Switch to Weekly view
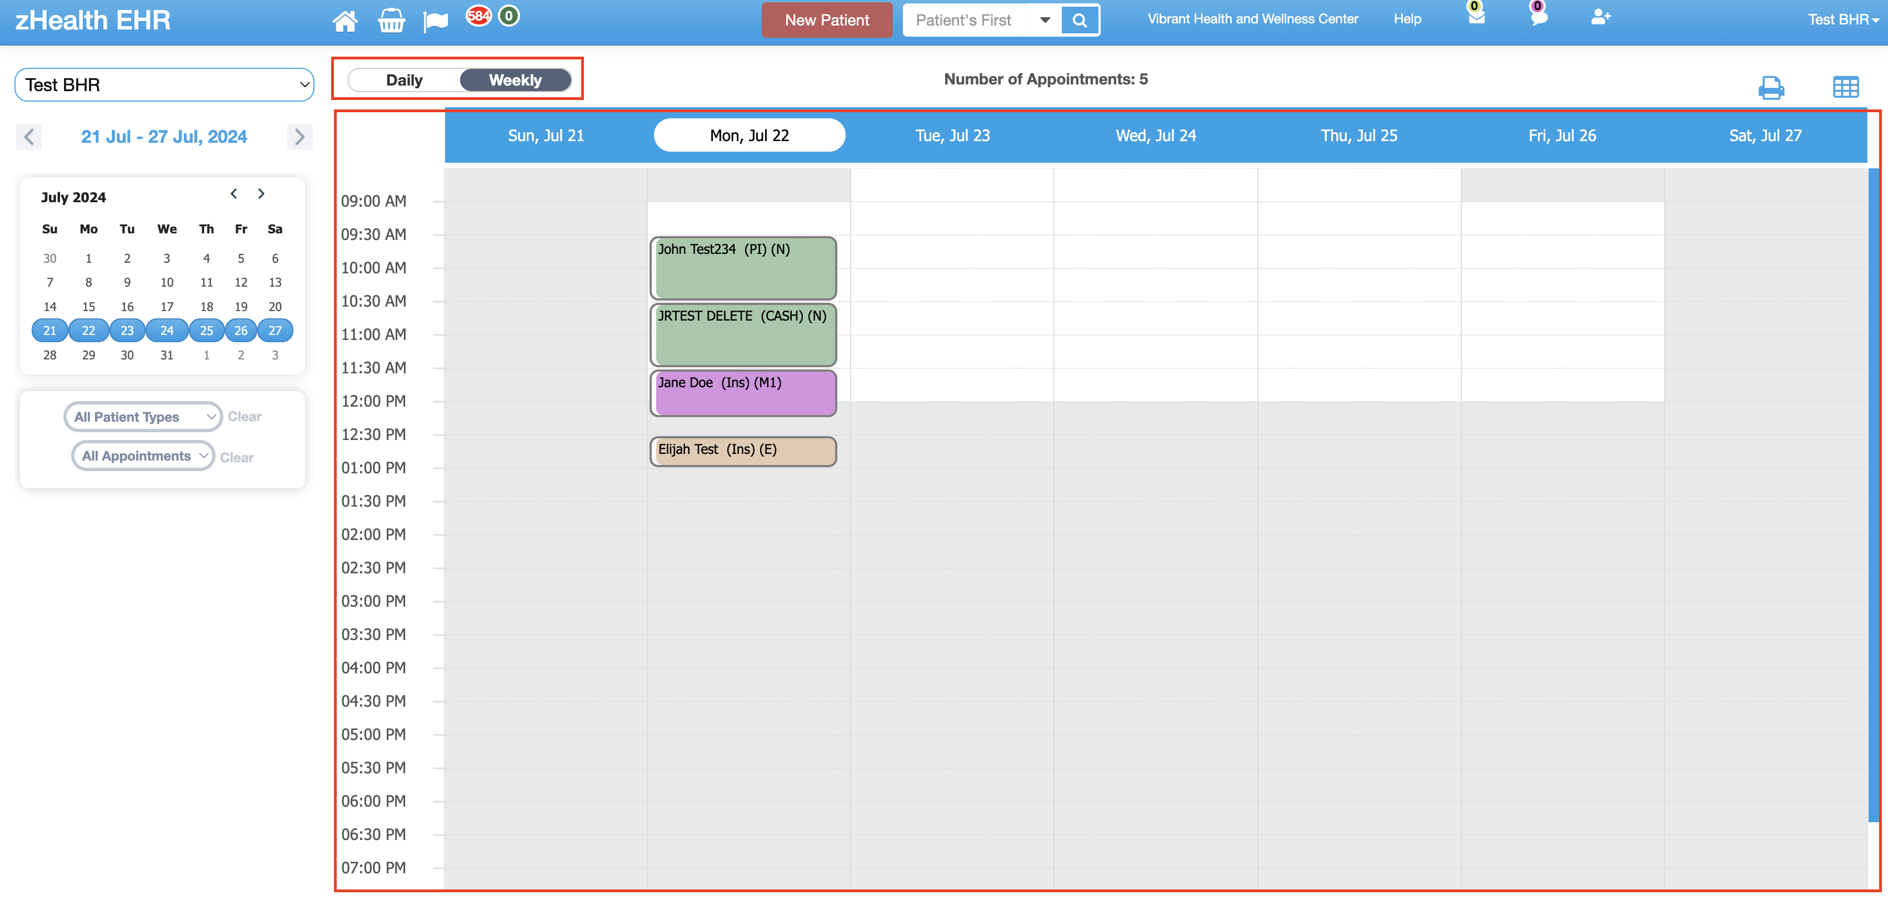 tap(515, 80)
